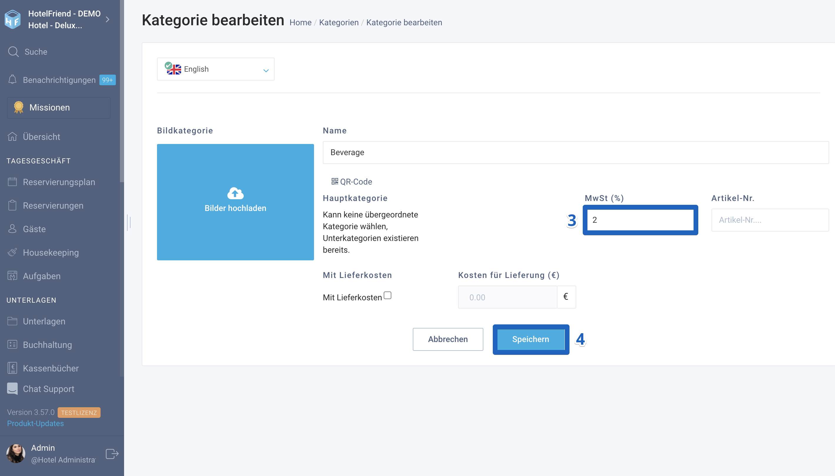835x476 pixels.
Task: Open Chat Support chat icon
Action: coord(12,389)
